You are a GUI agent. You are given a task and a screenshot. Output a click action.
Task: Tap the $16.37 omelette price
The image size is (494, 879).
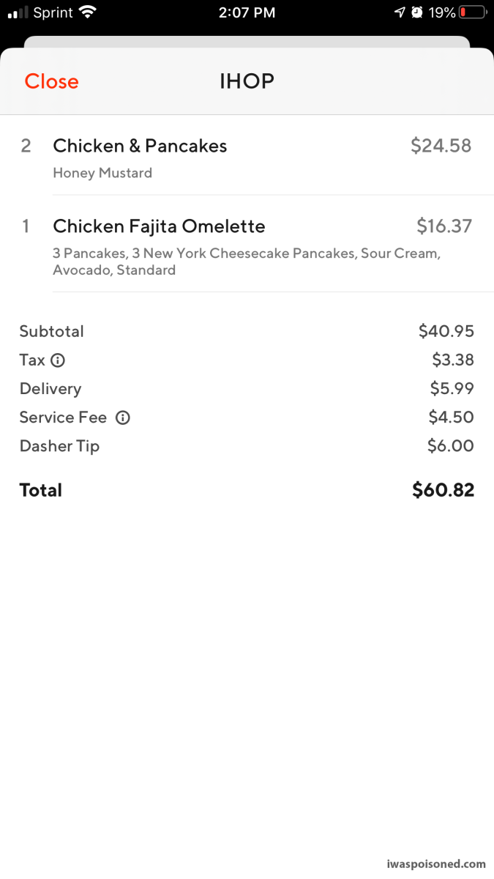pos(444,226)
